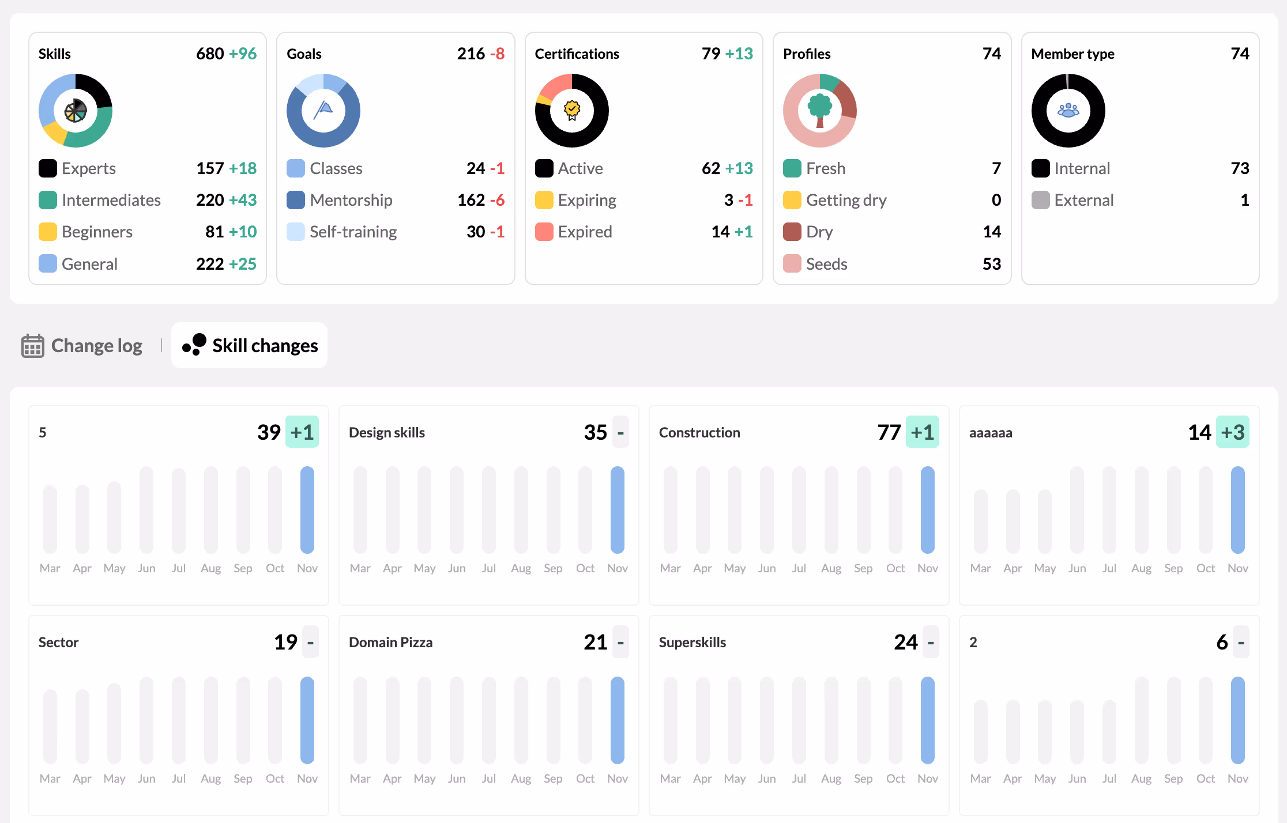Click the Seeds profile legend entry
The width and height of the screenshot is (1287, 823).
826,264
